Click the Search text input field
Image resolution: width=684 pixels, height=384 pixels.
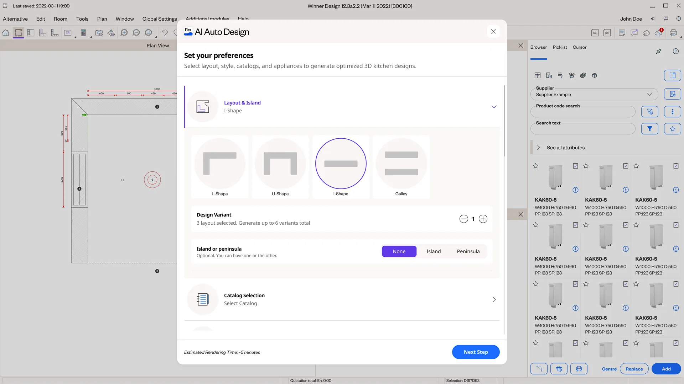583,129
